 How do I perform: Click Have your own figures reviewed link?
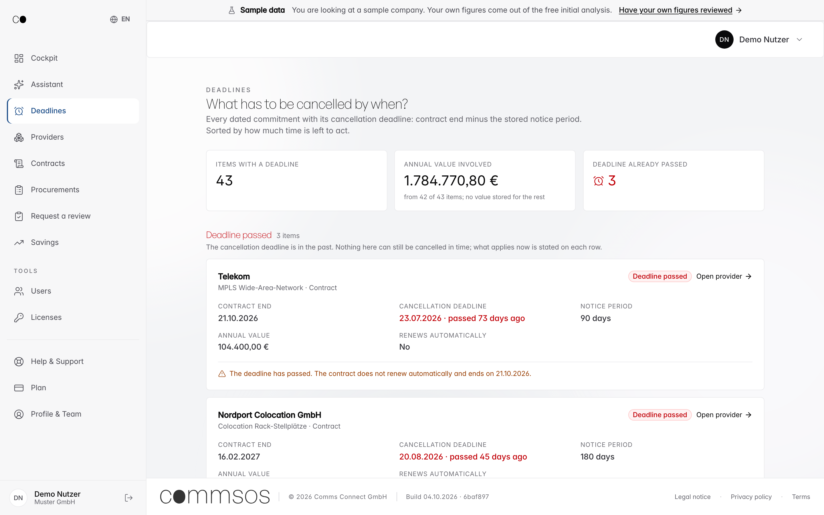click(680, 10)
